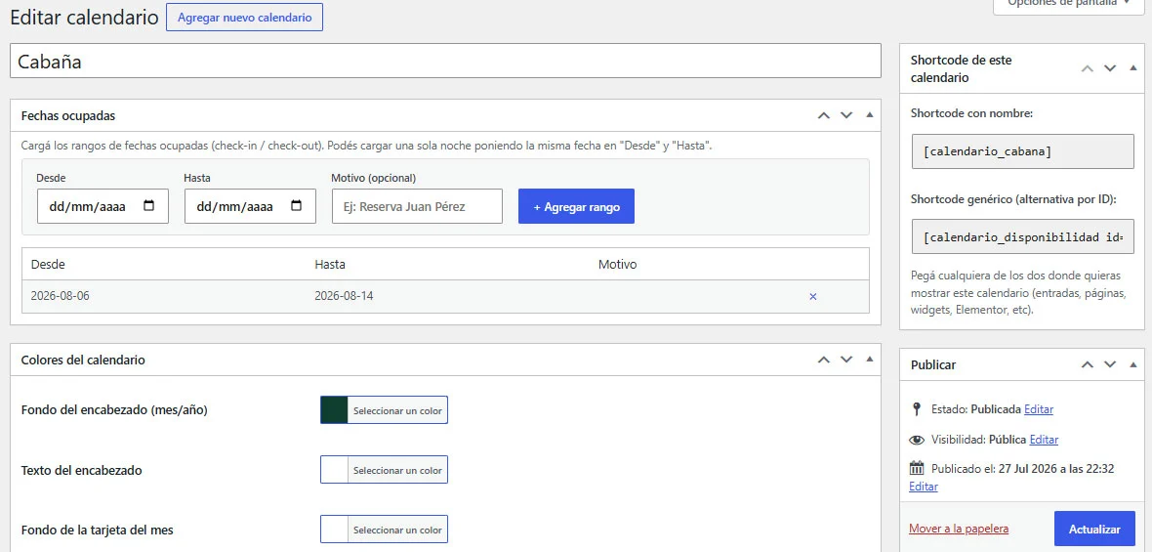This screenshot has width=1152, height=552.
Task: Click the Colores del calendario panel title
Action: (83, 360)
